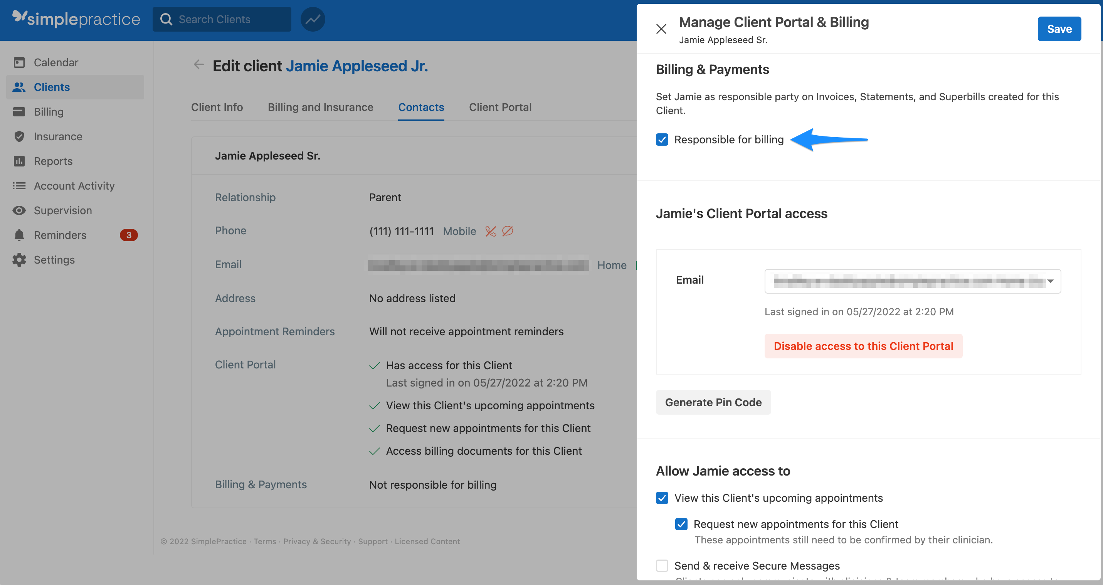
Task: Switch to Billing and Insurance tab
Action: click(x=320, y=107)
